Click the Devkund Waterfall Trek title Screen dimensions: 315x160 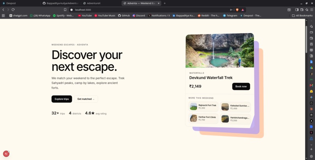[211, 78]
